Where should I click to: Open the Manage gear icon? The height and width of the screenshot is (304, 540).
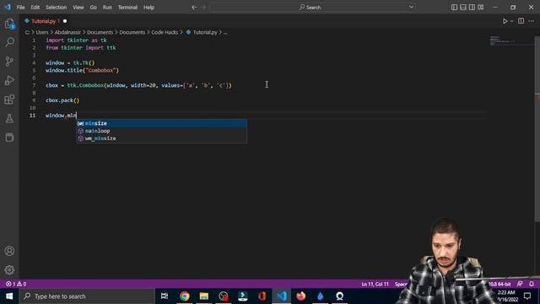pos(9,270)
